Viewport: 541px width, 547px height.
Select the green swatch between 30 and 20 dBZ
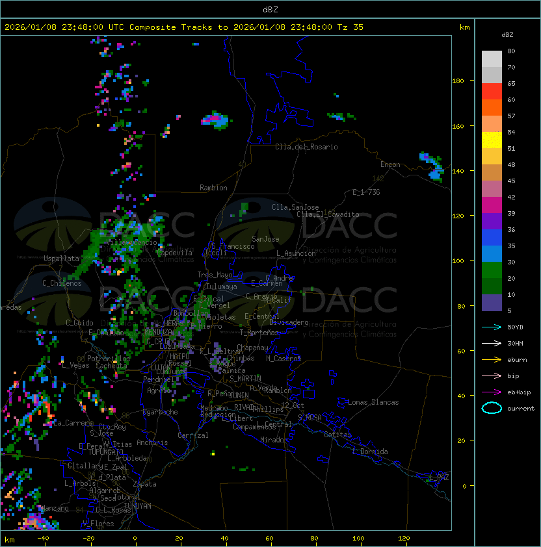[492, 270]
